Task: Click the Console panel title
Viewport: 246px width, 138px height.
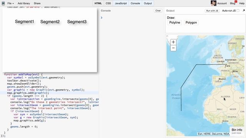Action: (x=106, y=11)
